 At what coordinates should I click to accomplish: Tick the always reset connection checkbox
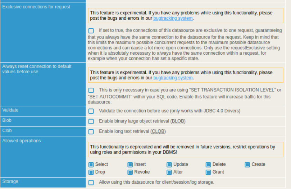pos(91,90)
